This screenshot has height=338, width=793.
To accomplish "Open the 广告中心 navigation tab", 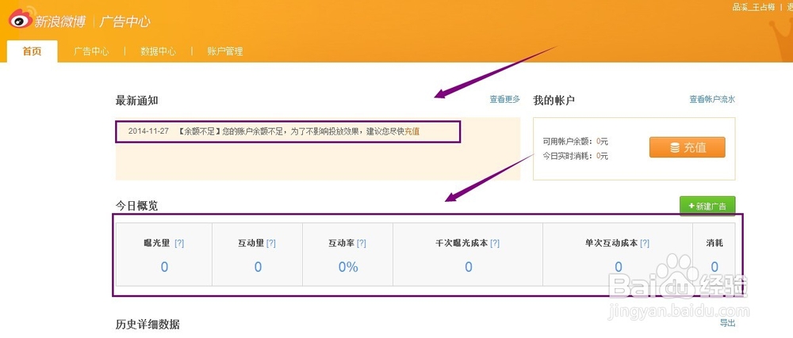I will click(91, 51).
